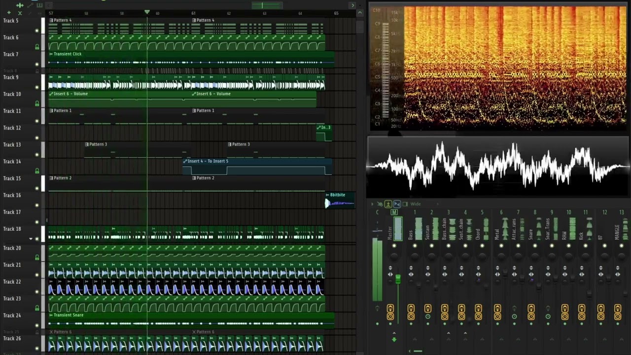Open the first Pattern 4 clip menu

51,20
